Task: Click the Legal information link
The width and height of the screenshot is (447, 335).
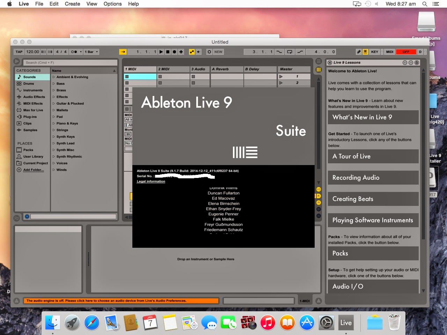Action: [x=151, y=181]
